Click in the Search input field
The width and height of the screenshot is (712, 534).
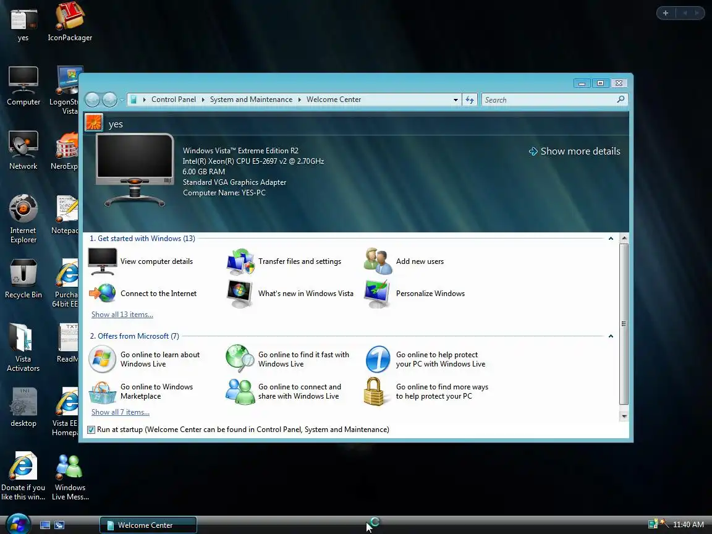[549, 100]
